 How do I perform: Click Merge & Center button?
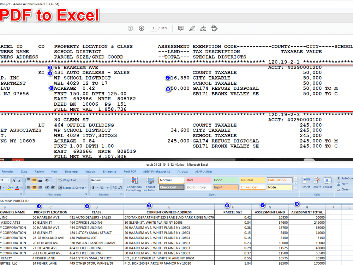71,188
